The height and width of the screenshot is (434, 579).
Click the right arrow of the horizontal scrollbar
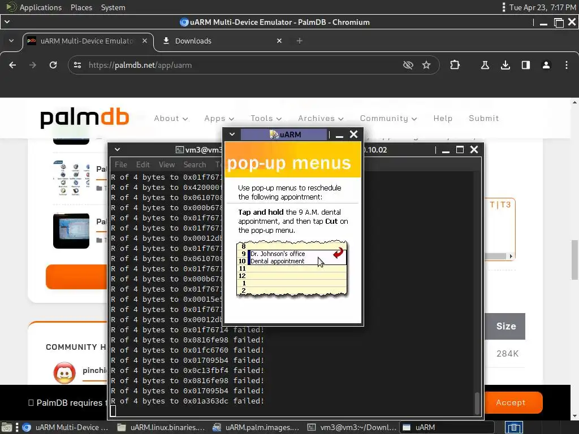tap(511, 256)
